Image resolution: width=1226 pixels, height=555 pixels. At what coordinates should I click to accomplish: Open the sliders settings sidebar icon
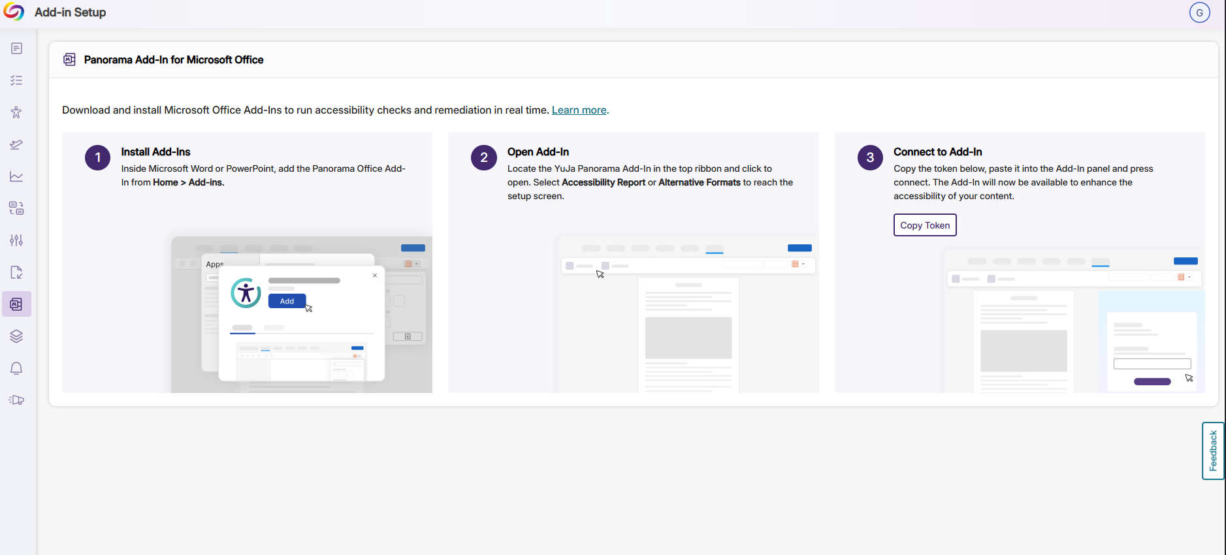click(x=16, y=240)
